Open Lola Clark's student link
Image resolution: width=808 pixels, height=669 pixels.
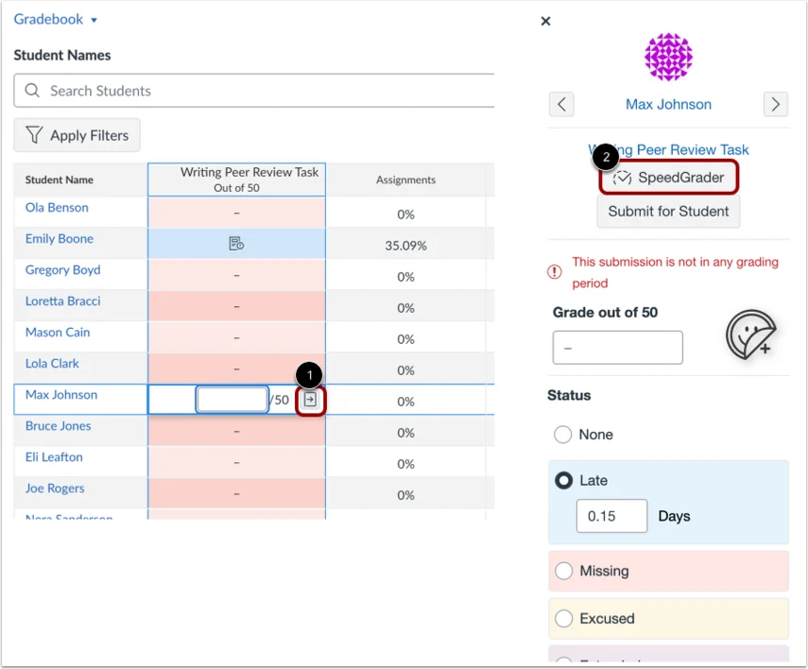pos(52,364)
